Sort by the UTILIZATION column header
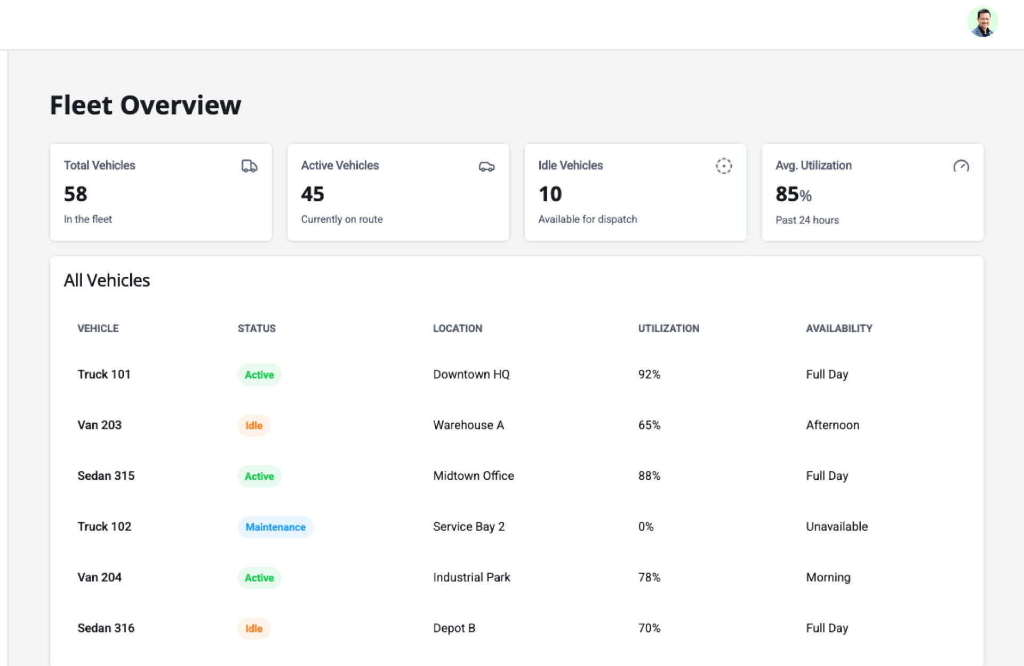 pos(668,328)
